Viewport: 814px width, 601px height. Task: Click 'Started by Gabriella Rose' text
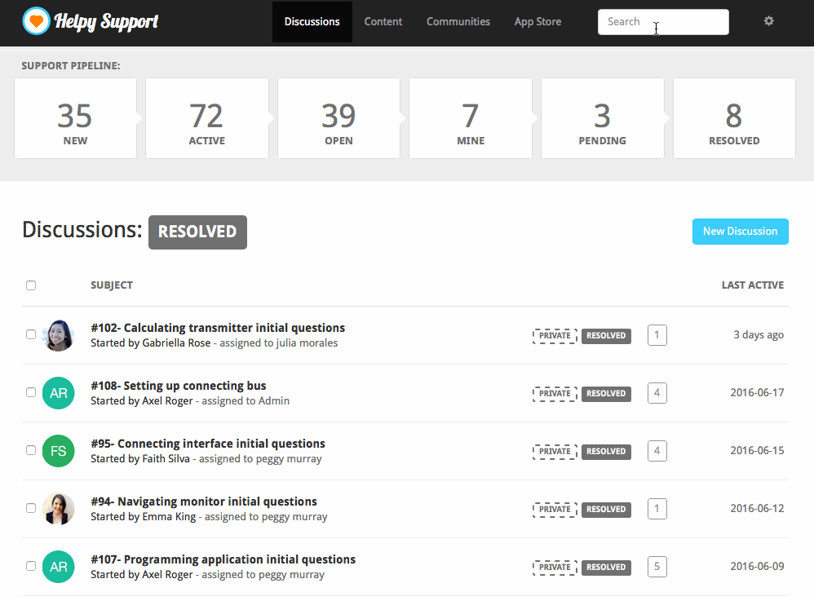coord(151,343)
